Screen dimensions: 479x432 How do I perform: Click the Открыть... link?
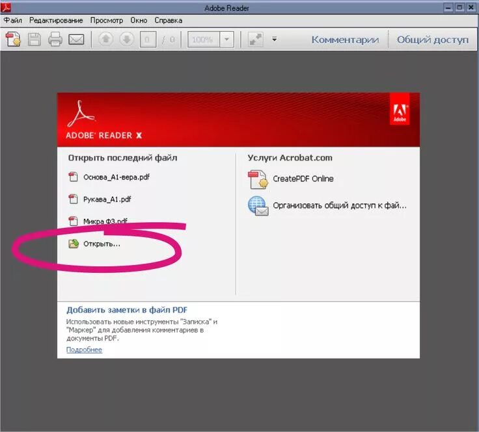(102, 244)
